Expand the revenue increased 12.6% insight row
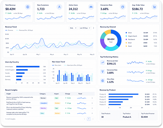Viewport: 163px width, 128px height. pos(92,98)
